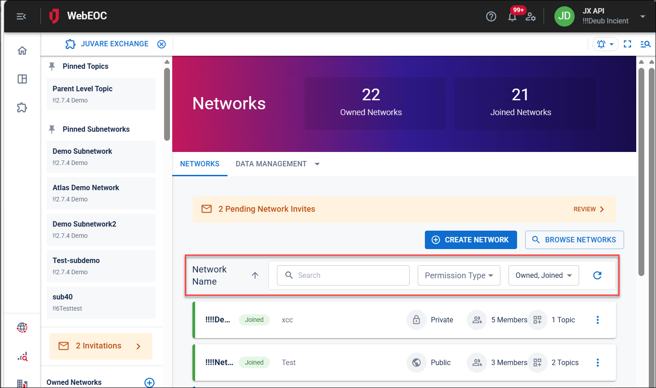This screenshot has width=656, height=388.
Task: Open the chart search sidebar icon
Action: (x=22, y=357)
